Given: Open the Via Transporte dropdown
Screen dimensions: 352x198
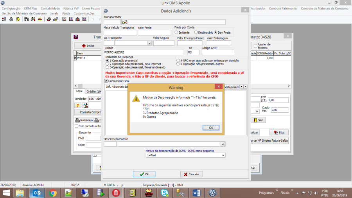Looking at the screenshot, I should (149, 43).
